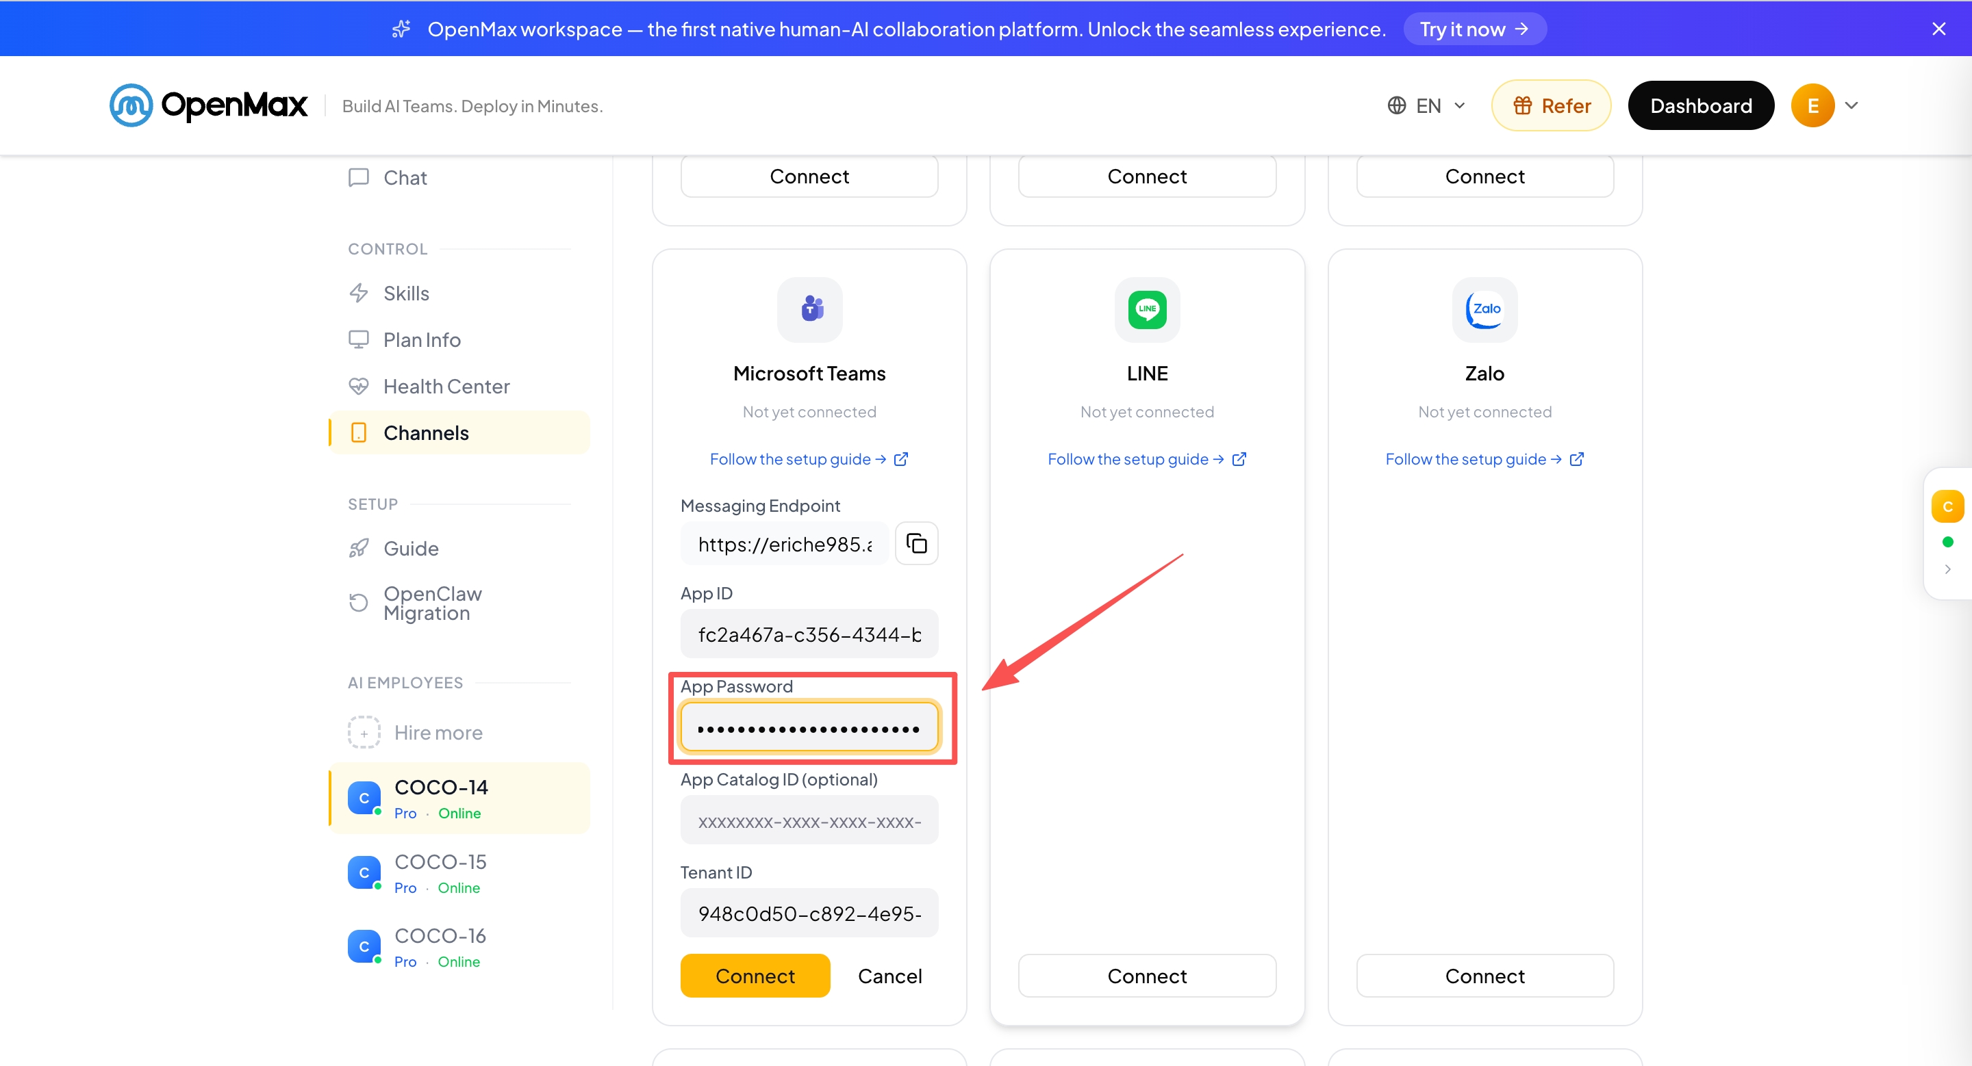Open the Dashboard
Image resolution: width=1972 pixels, height=1066 pixels.
[1700, 105]
